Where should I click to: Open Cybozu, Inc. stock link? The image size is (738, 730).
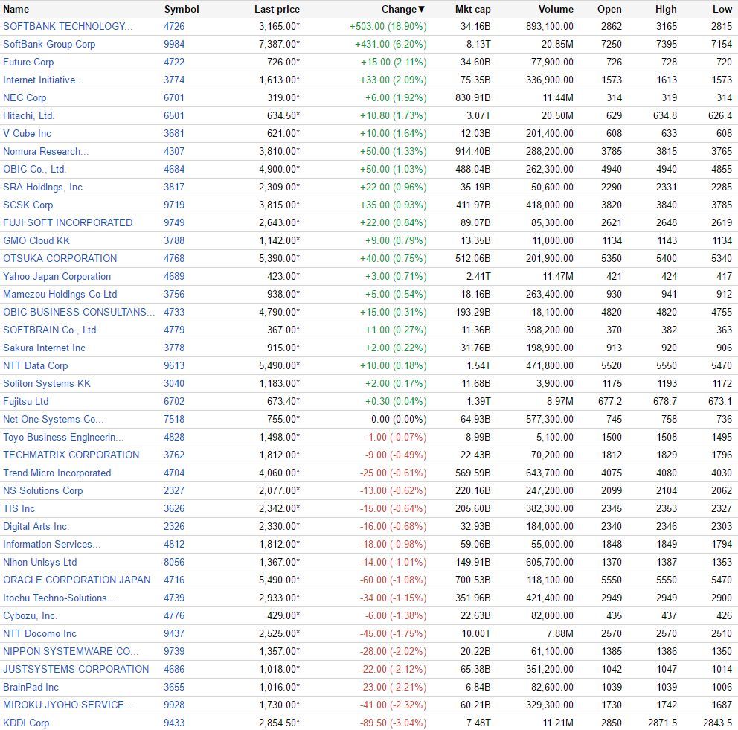click(30, 616)
